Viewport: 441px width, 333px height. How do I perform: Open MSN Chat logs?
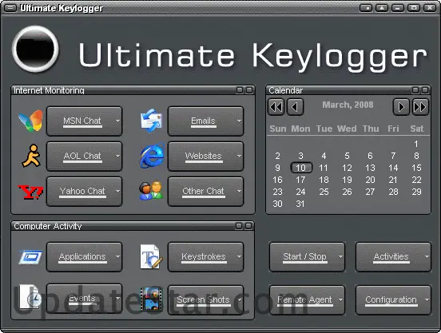point(85,121)
